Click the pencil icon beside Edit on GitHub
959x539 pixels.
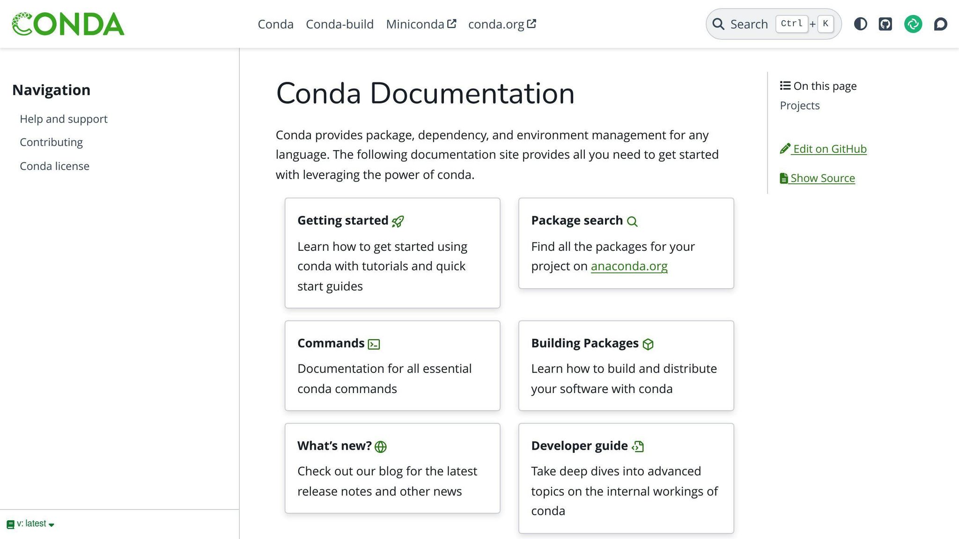[x=784, y=148]
